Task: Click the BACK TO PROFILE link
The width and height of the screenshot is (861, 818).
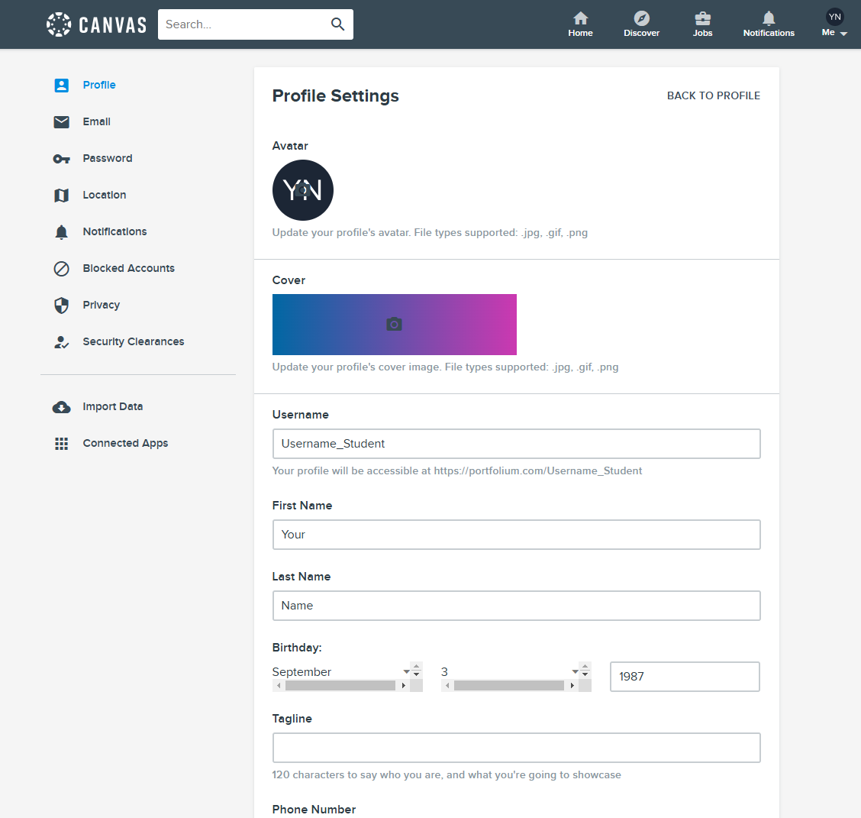Action: [x=714, y=95]
